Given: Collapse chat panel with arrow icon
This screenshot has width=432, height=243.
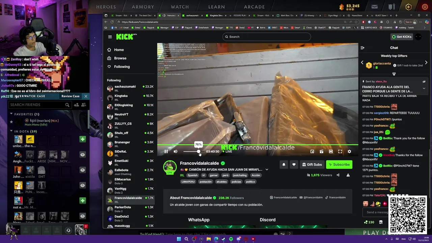Looking at the screenshot, I should (362, 48).
